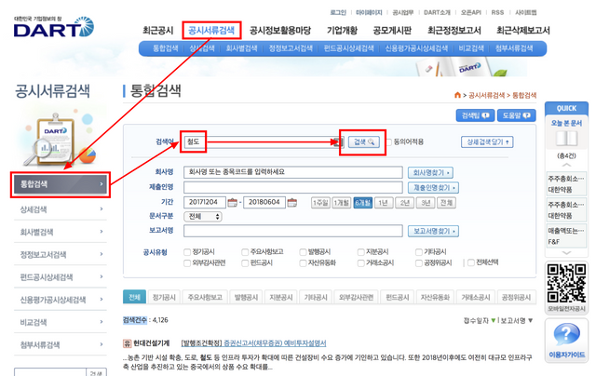
Task: Check the 펀드공시 checkbox
Action: [245, 263]
